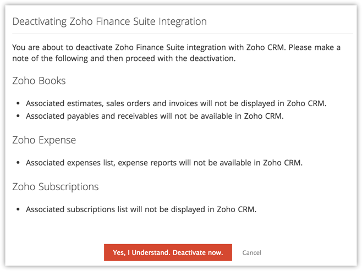The width and height of the screenshot is (362, 271).
Task: Click the Yes, I Understand. Deactivate now. button
Action: (x=168, y=253)
